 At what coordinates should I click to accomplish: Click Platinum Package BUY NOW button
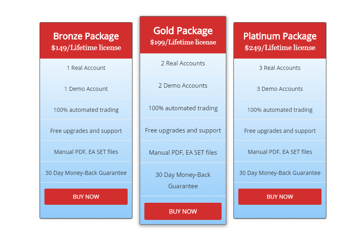coord(280,197)
